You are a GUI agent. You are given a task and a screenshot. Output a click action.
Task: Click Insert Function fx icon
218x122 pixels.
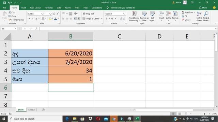point(36,28)
